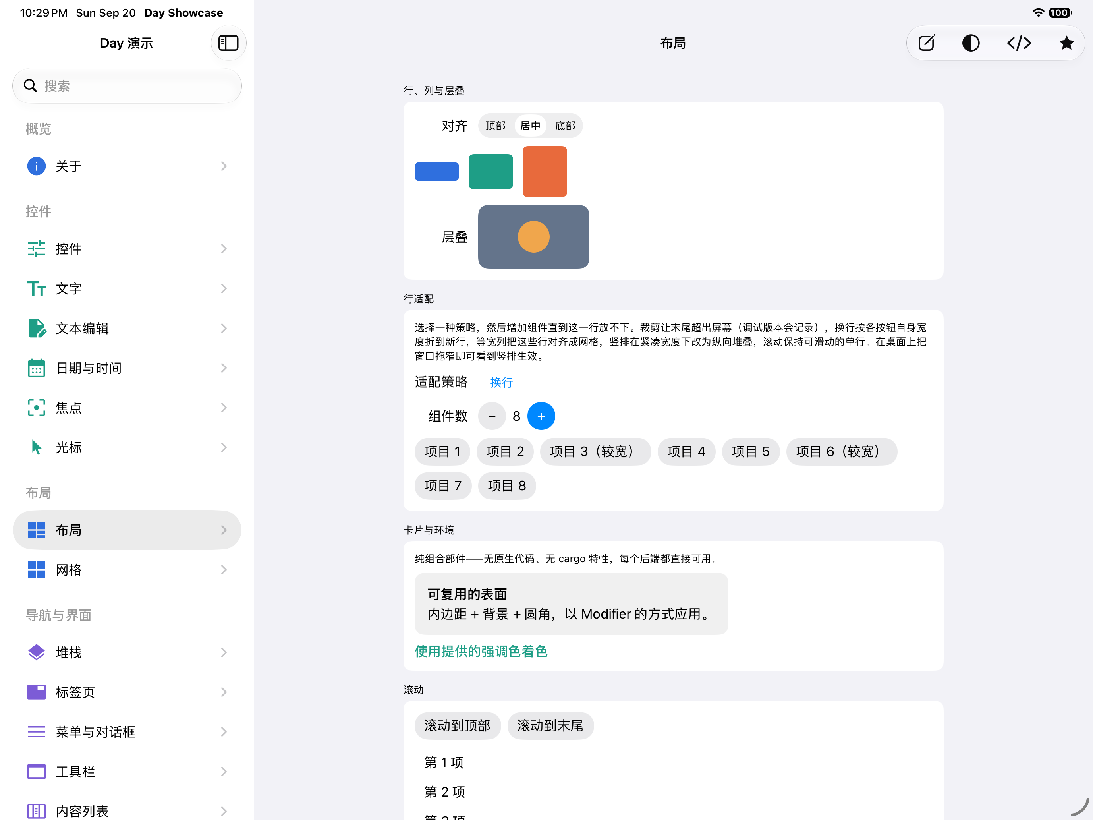The image size is (1093, 820).
Task: Select 底部 alignment option
Action: tap(565, 126)
